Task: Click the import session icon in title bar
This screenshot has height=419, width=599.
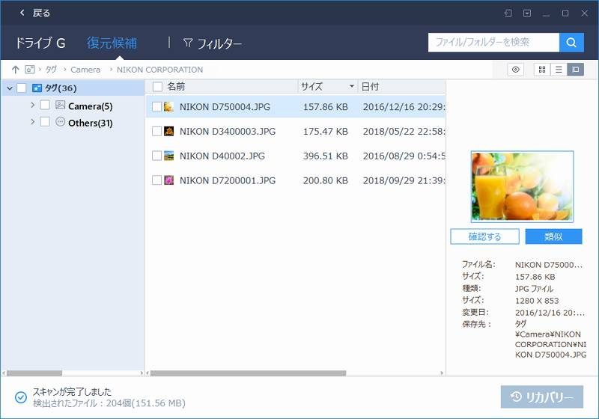Action: pos(508,13)
